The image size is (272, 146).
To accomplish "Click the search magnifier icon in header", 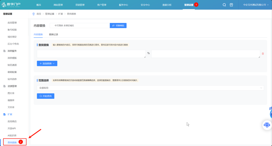I will point(224,5).
